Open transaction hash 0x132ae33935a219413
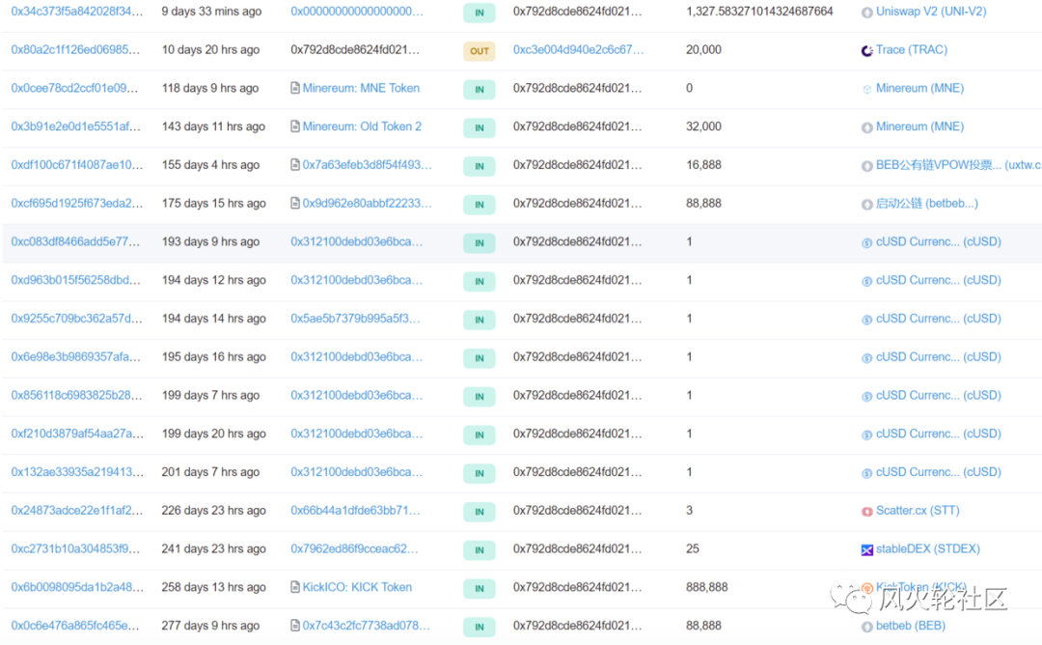Image resolution: width=1042 pixels, height=645 pixels. point(76,472)
